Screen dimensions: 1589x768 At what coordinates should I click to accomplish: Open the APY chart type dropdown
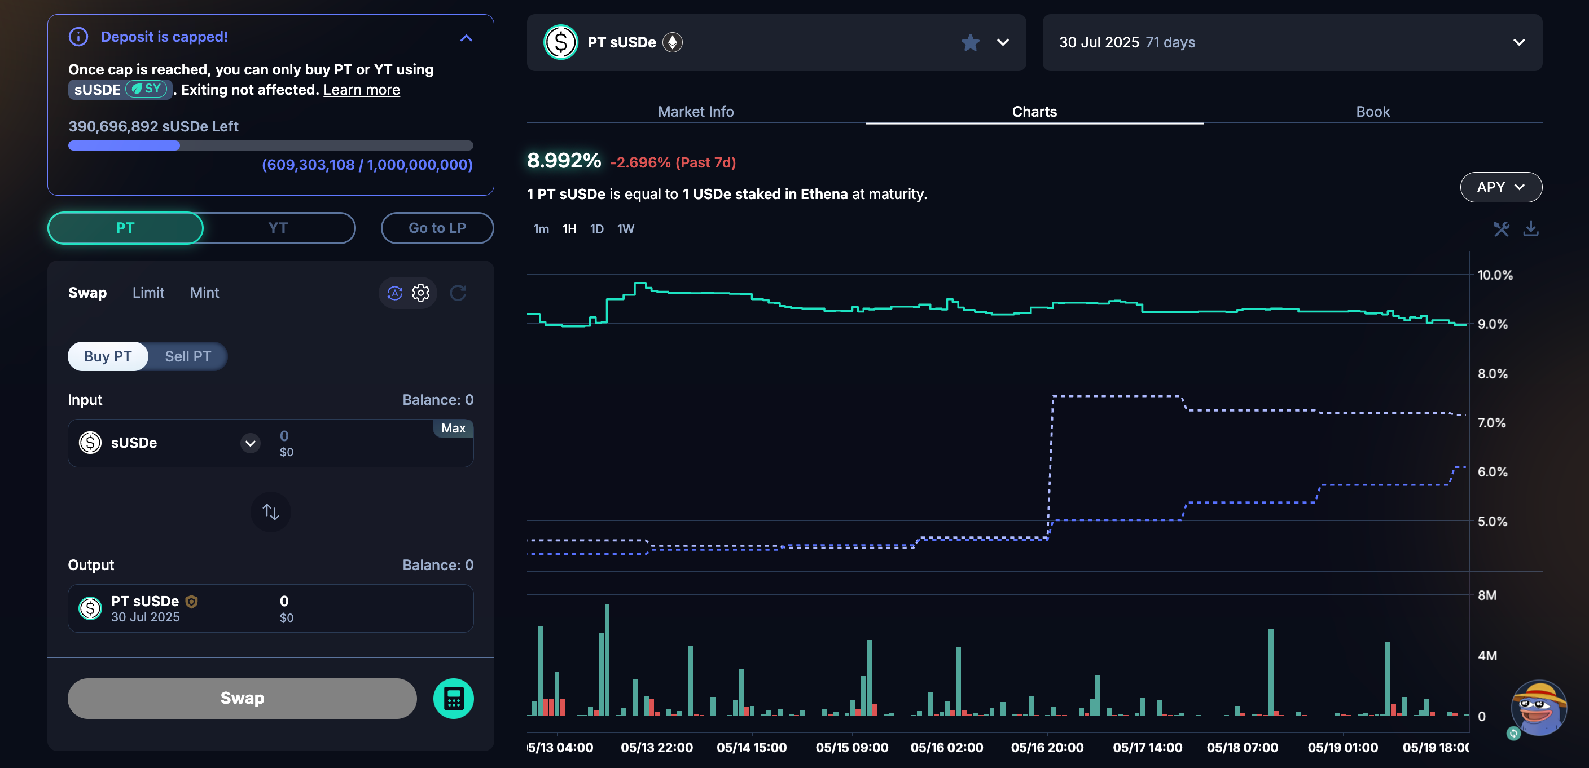pyautogui.click(x=1501, y=187)
